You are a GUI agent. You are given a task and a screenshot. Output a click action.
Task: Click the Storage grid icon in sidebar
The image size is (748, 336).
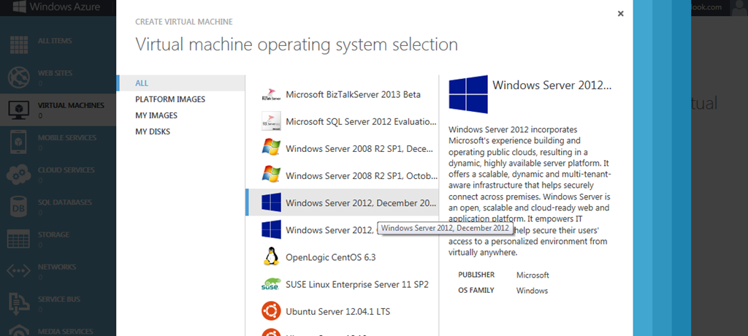click(18, 238)
